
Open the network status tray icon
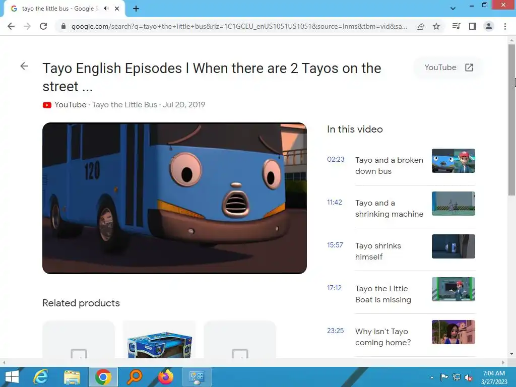tap(457, 377)
